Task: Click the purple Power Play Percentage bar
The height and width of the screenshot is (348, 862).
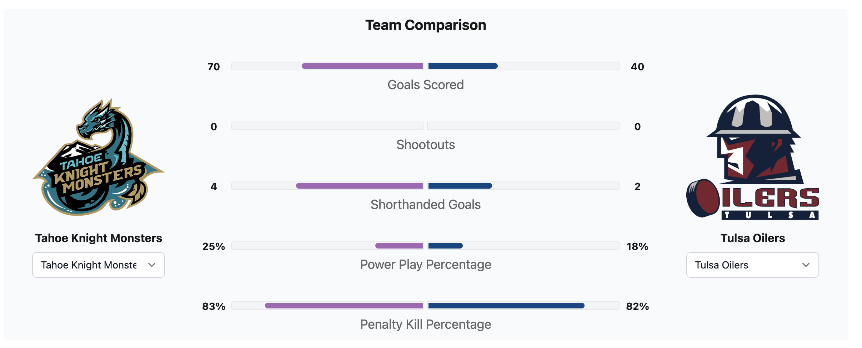Action: [399, 246]
